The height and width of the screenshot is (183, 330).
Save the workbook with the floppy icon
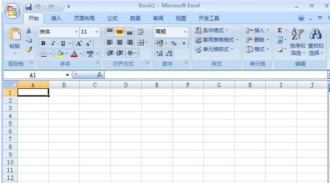click(28, 7)
